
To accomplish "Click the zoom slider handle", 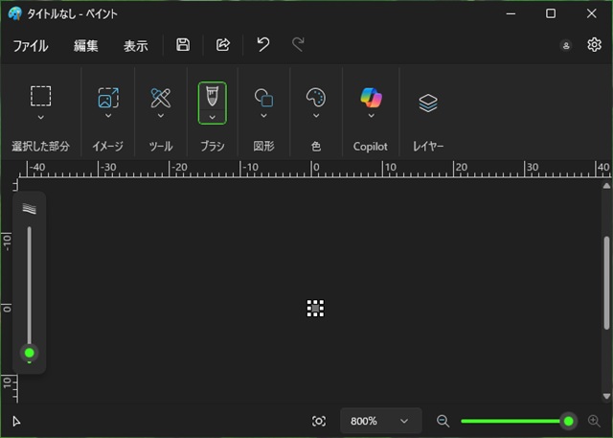I will point(568,421).
